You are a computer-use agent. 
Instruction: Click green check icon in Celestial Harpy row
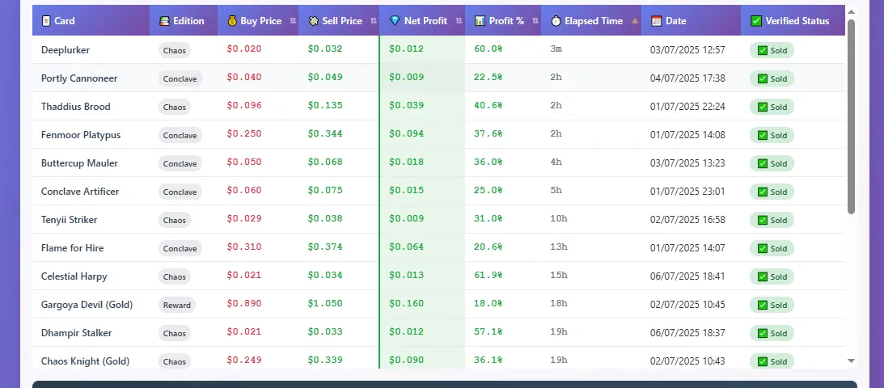tap(762, 276)
